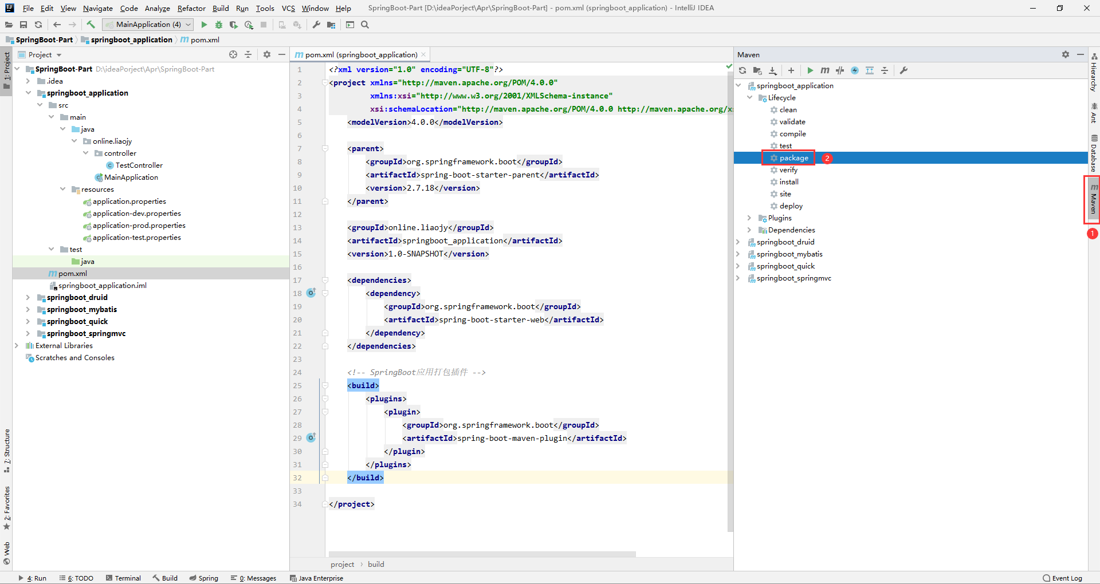Select application-dev.properties file
This screenshot has height=584, width=1100.
coord(136,213)
